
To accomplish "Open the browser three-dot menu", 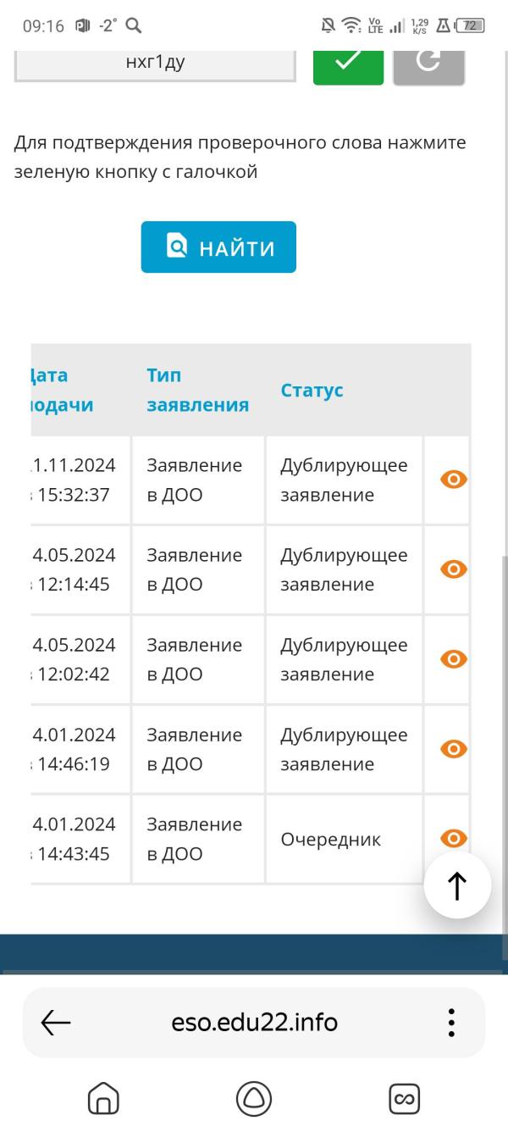I will (x=451, y=1023).
